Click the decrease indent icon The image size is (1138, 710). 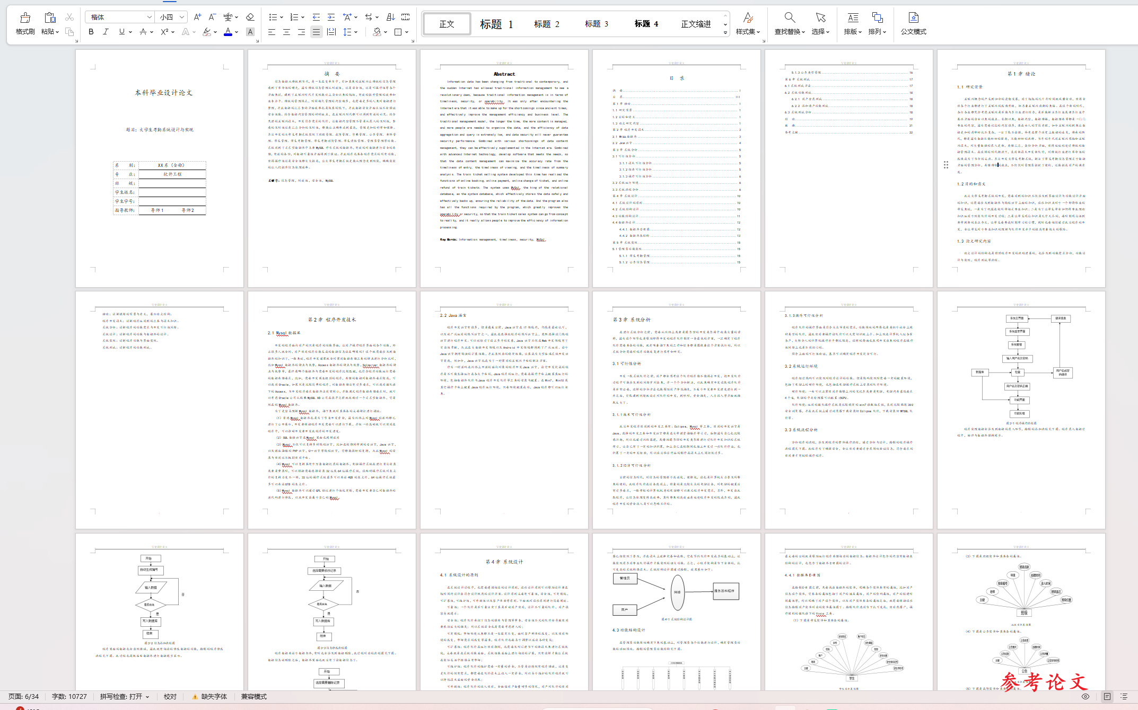pos(316,17)
